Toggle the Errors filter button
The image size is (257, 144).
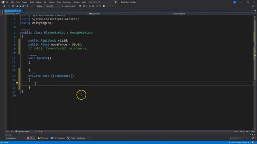[31, 138]
